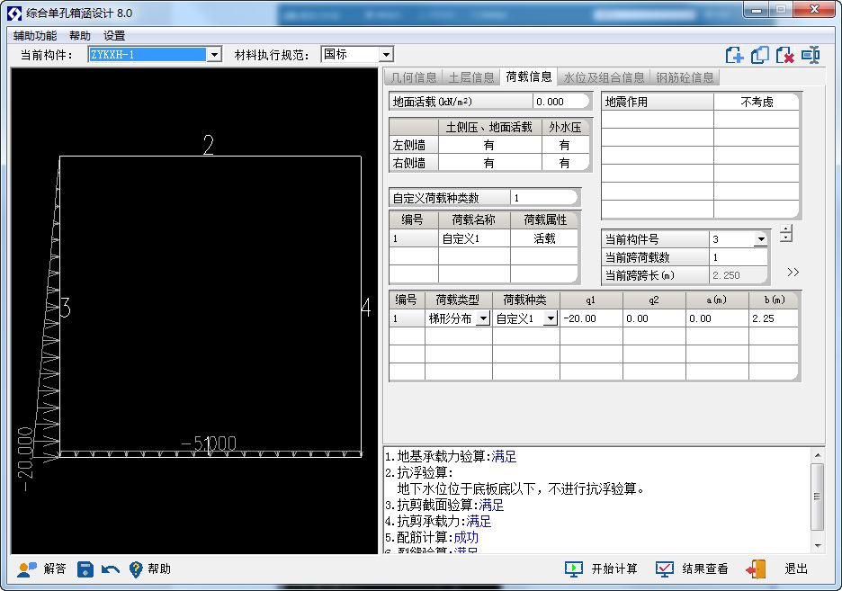This screenshot has height=591, width=842.
Task: Open the 帮助 menu
Action: (x=80, y=36)
